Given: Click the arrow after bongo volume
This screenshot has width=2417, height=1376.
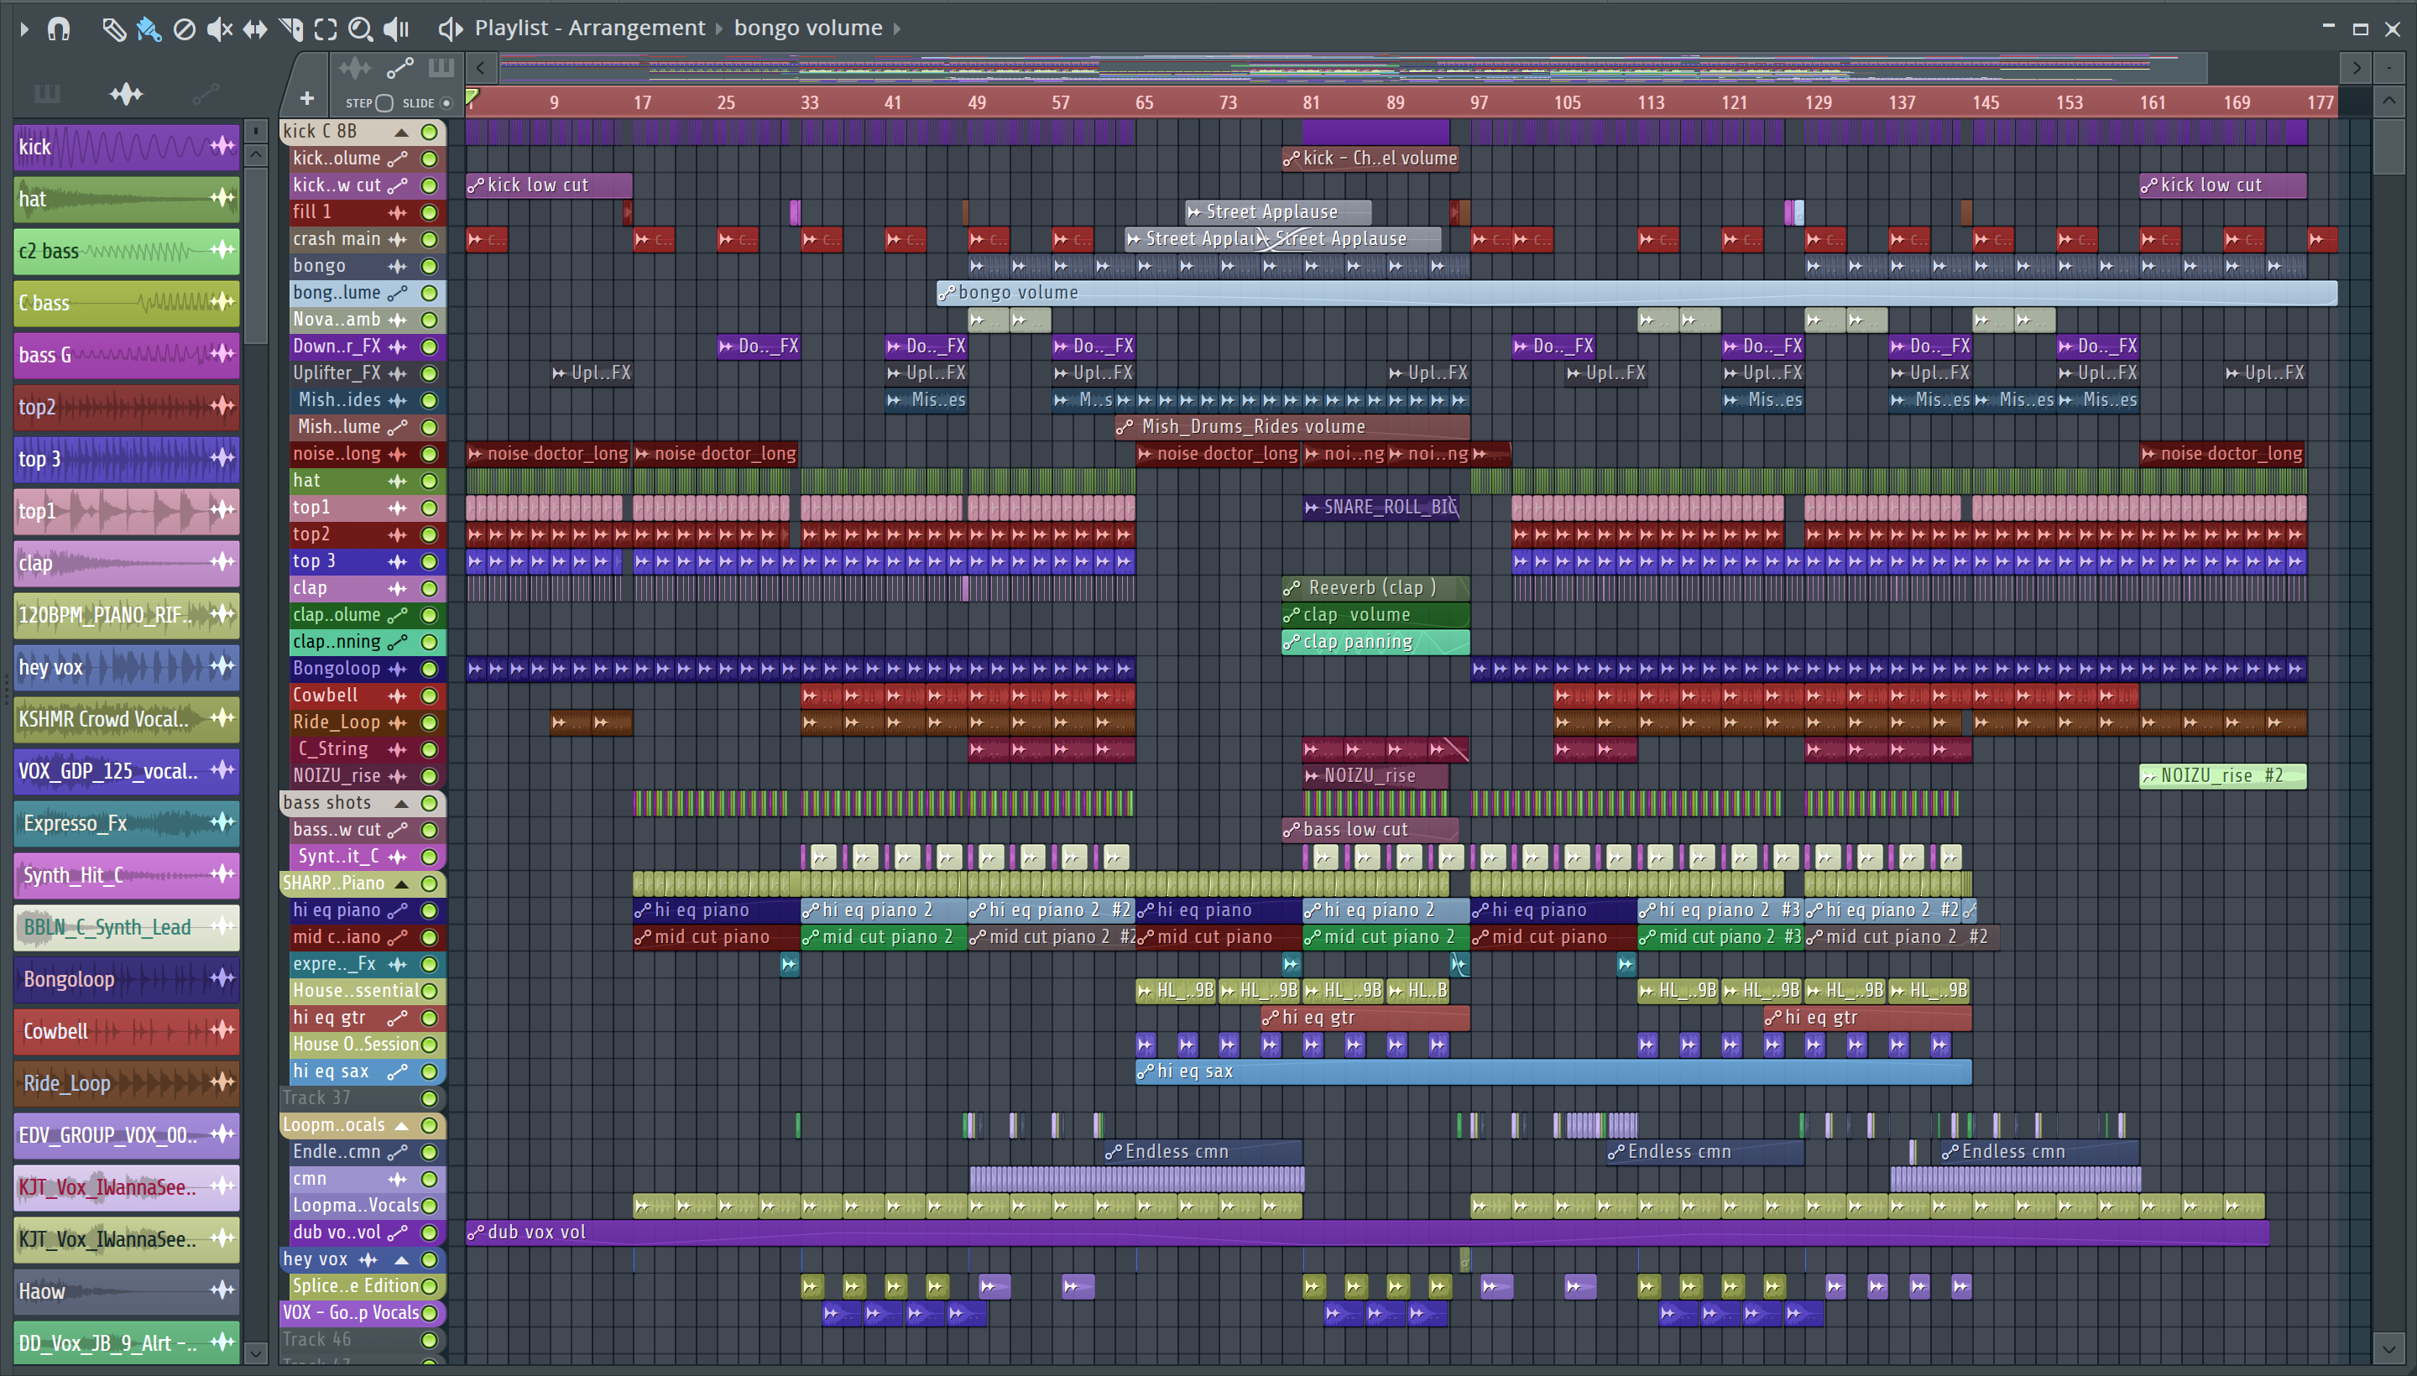Looking at the screenshot, I should click(897, 29).
